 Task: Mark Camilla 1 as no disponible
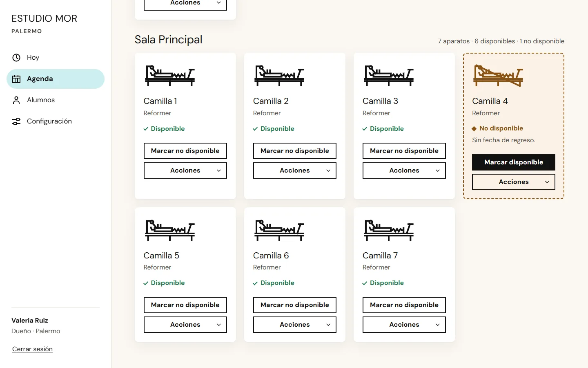point(185,151)
